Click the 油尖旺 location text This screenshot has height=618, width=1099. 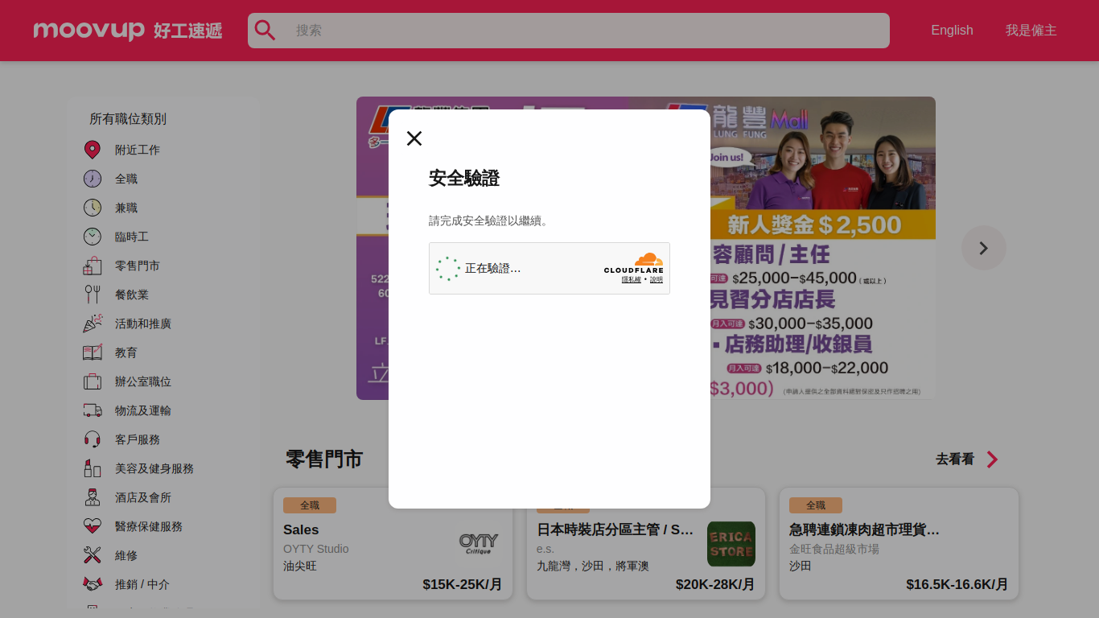300,566
